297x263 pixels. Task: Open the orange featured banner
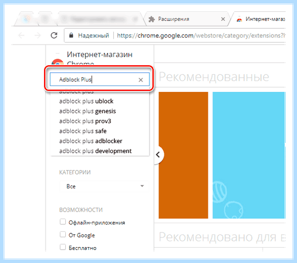(183, 155)
